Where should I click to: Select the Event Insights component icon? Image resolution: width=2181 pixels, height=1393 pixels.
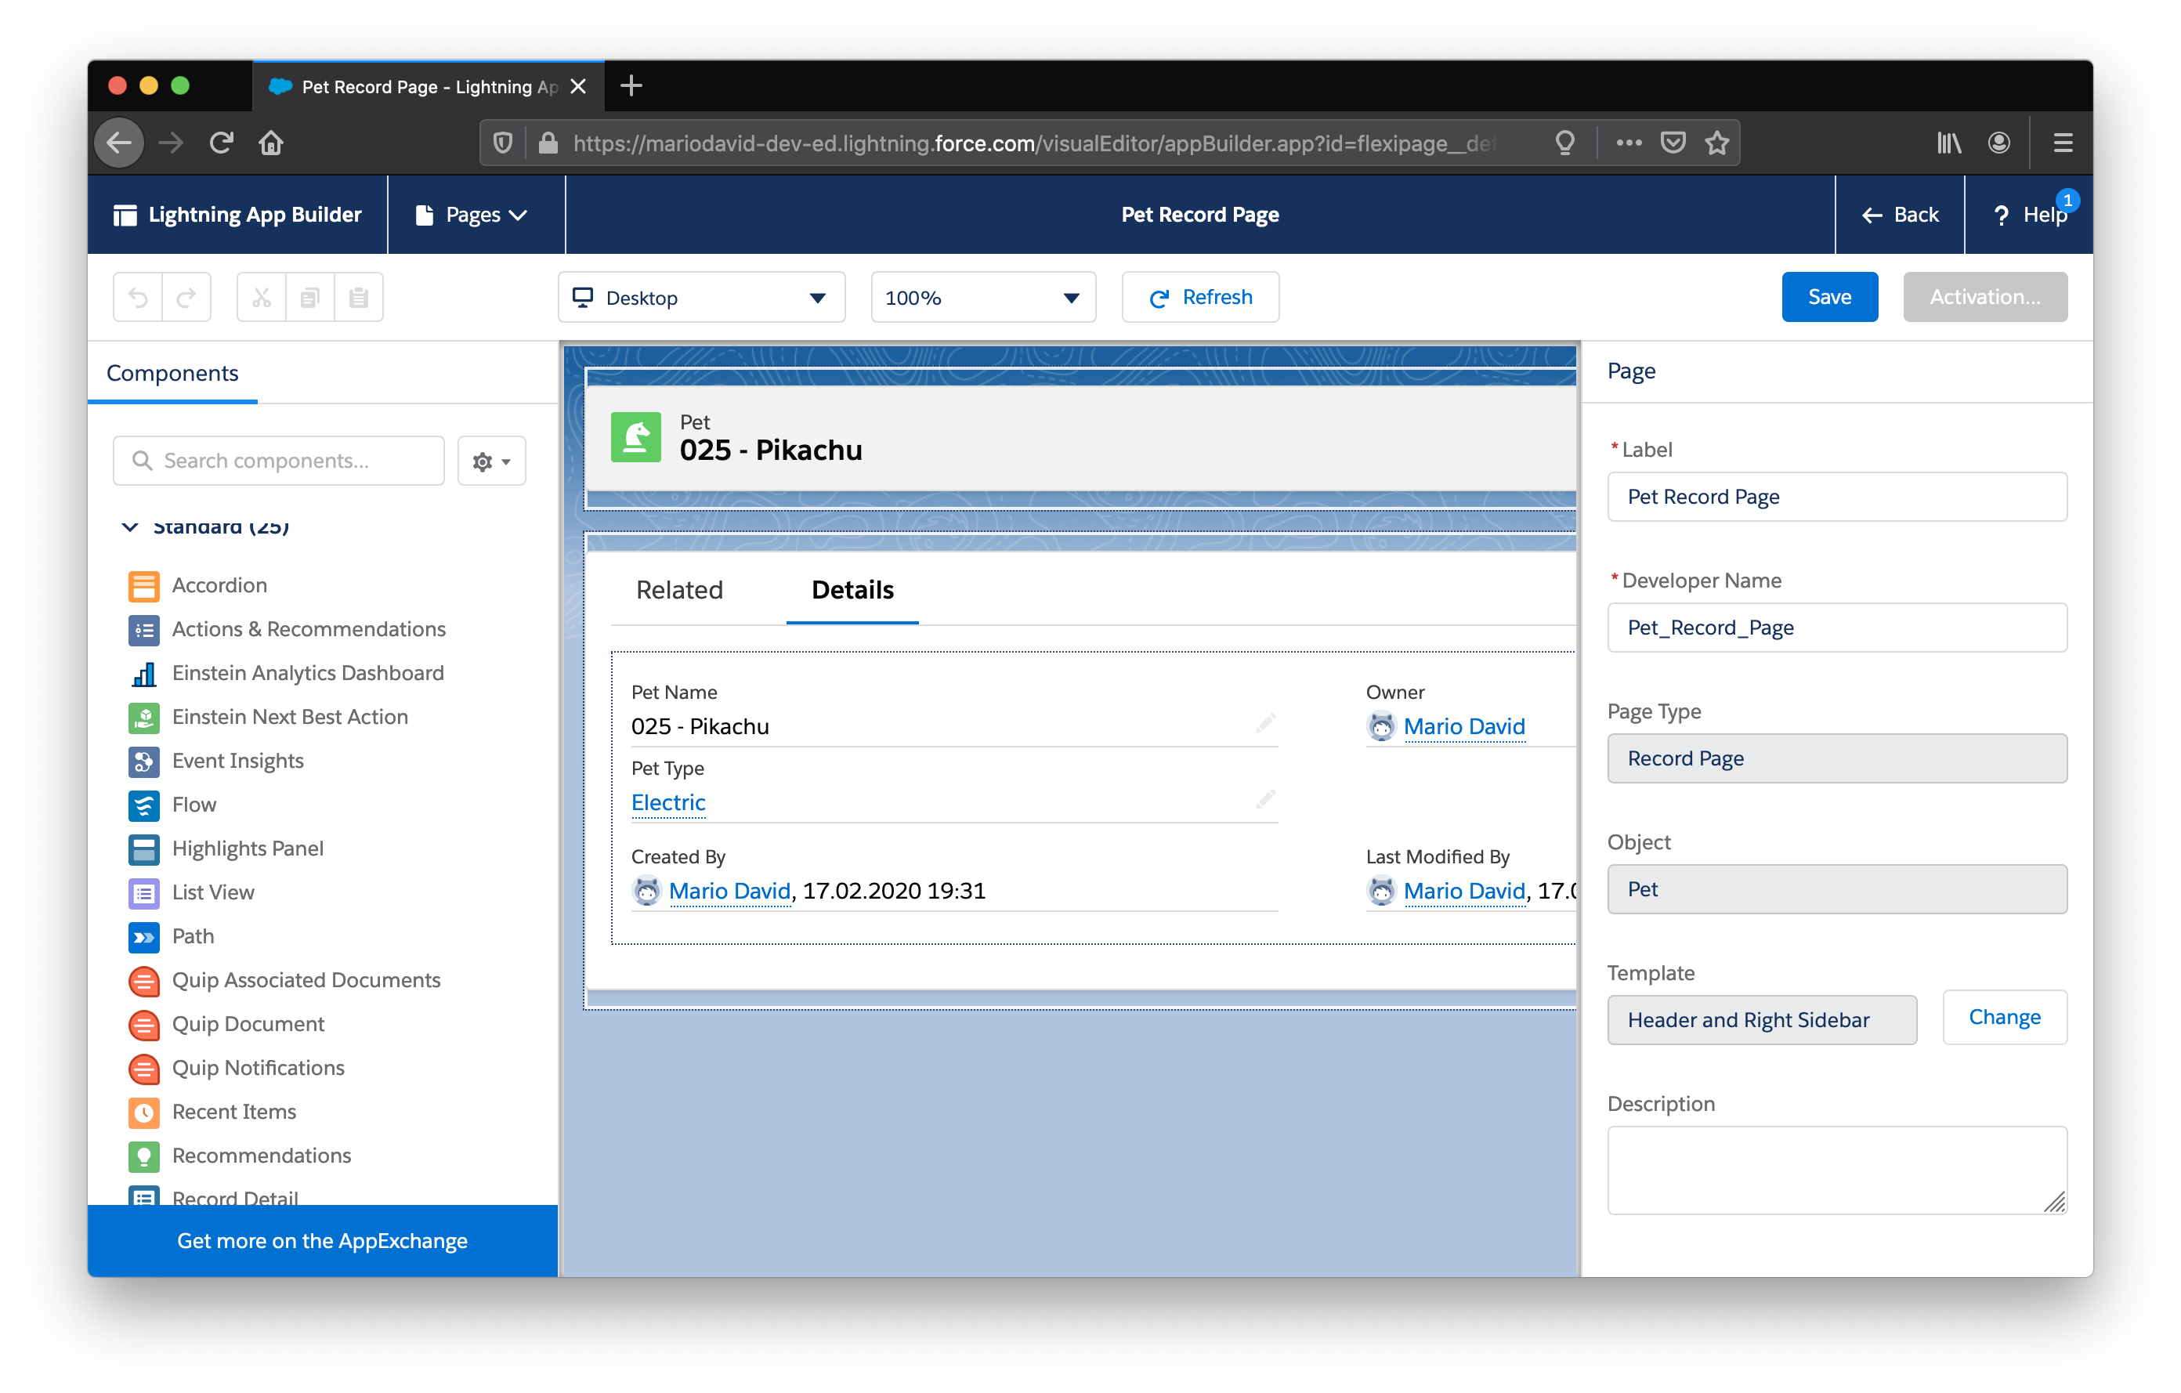(144, 761)
